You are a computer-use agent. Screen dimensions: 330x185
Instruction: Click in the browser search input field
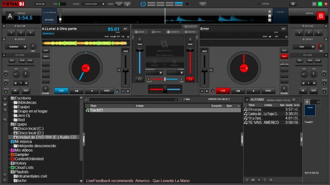point(134,99)
